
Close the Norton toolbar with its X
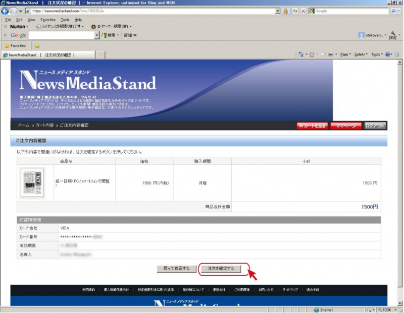pyautogui.click(x=5, y=27)
